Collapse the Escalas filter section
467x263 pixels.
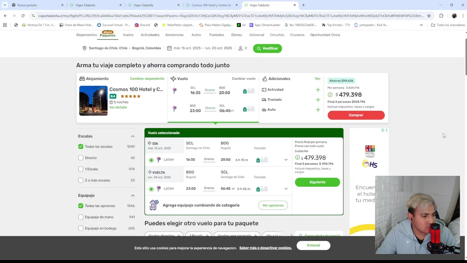click(132, 136)
